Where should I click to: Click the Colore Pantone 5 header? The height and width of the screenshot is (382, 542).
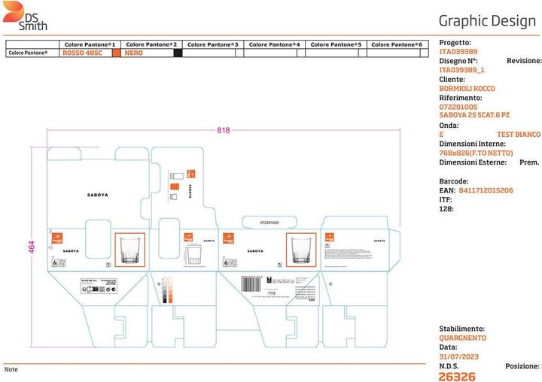(336, 44)
